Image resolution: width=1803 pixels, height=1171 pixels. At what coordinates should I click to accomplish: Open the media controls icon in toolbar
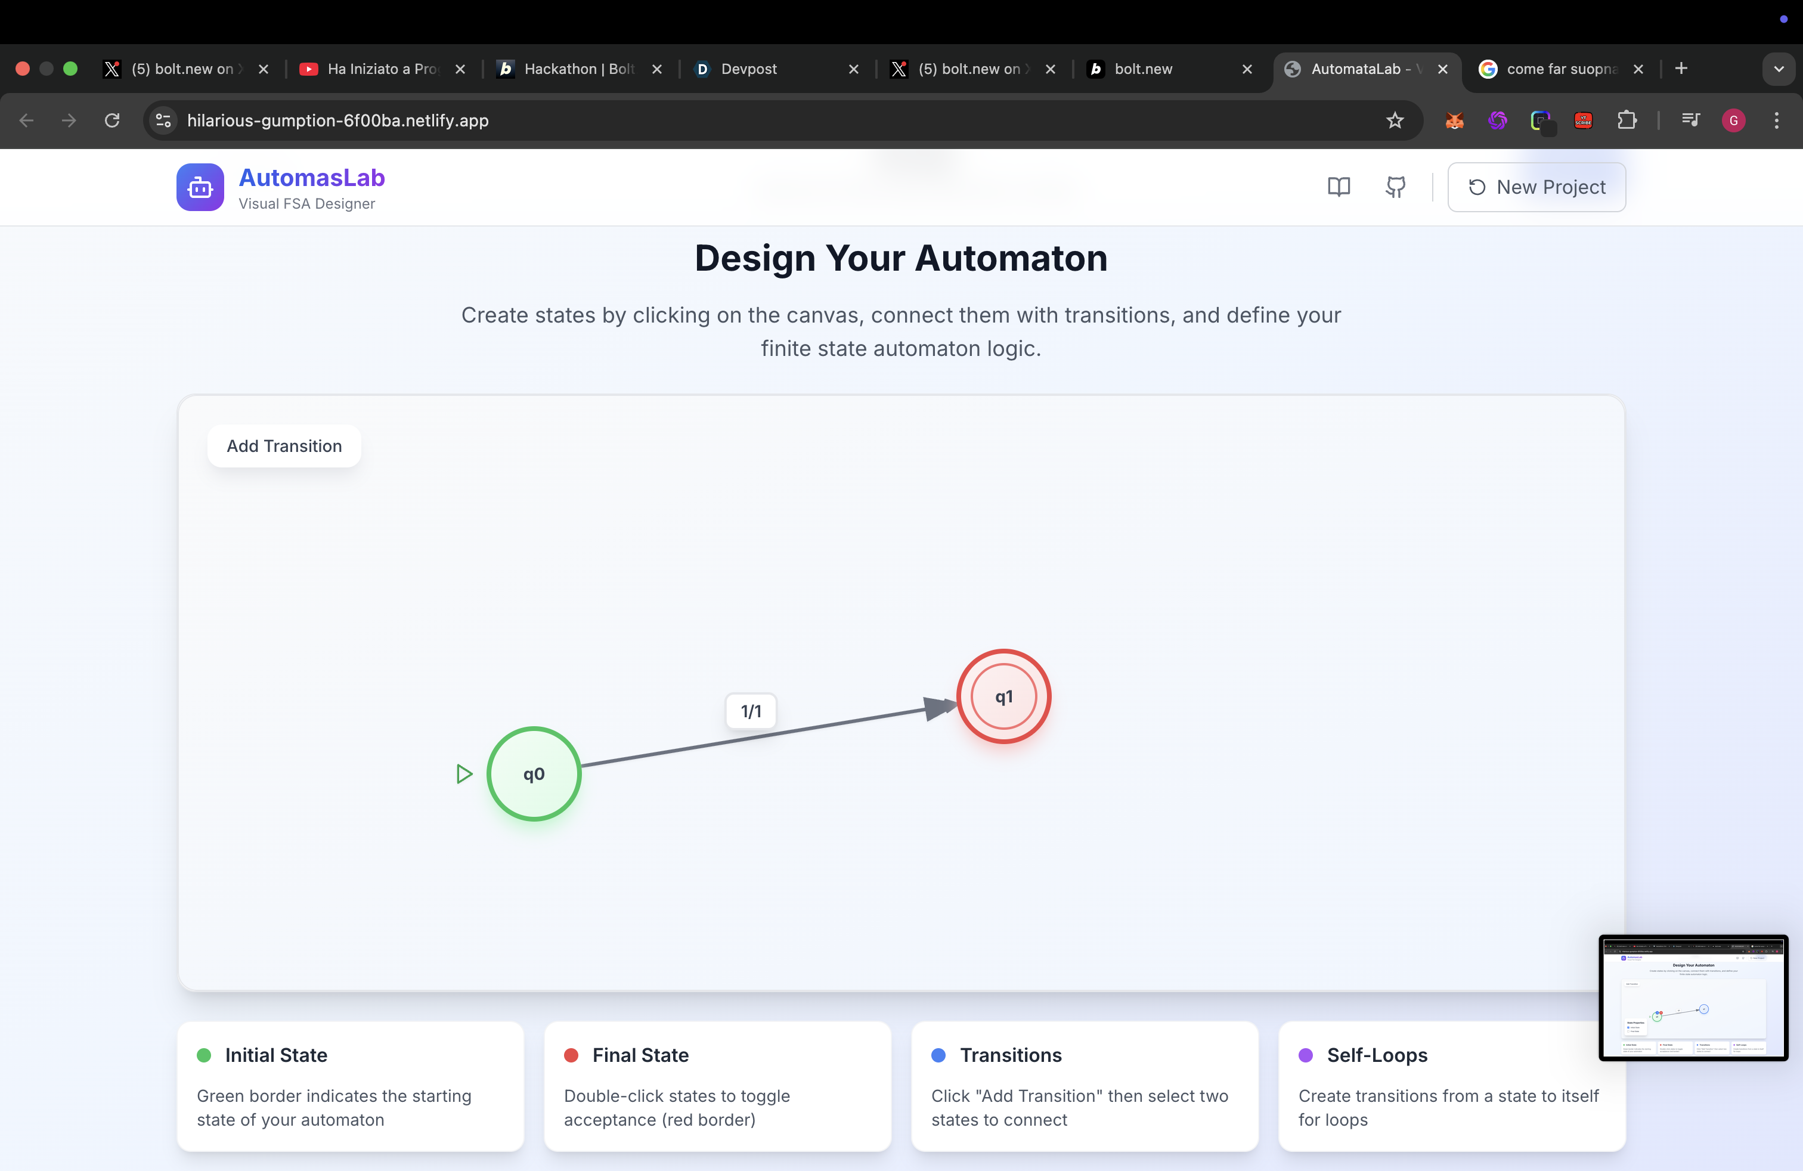click(x=1690, y=120)
